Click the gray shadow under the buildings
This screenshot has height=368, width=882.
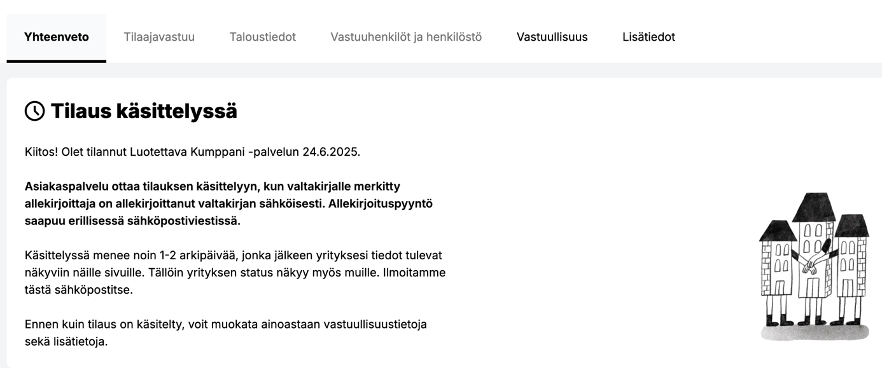click(x=815, y=332)
